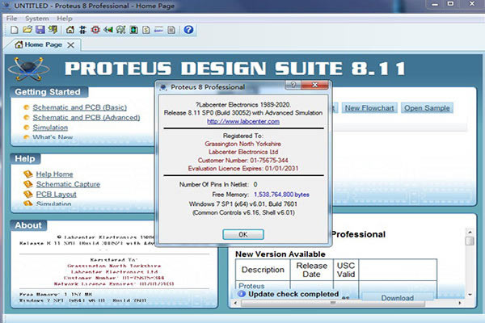The image size is (485, 323).
Task: Click the news panel horizontal scroll left arrow
Action: click(x=236, y=304)
